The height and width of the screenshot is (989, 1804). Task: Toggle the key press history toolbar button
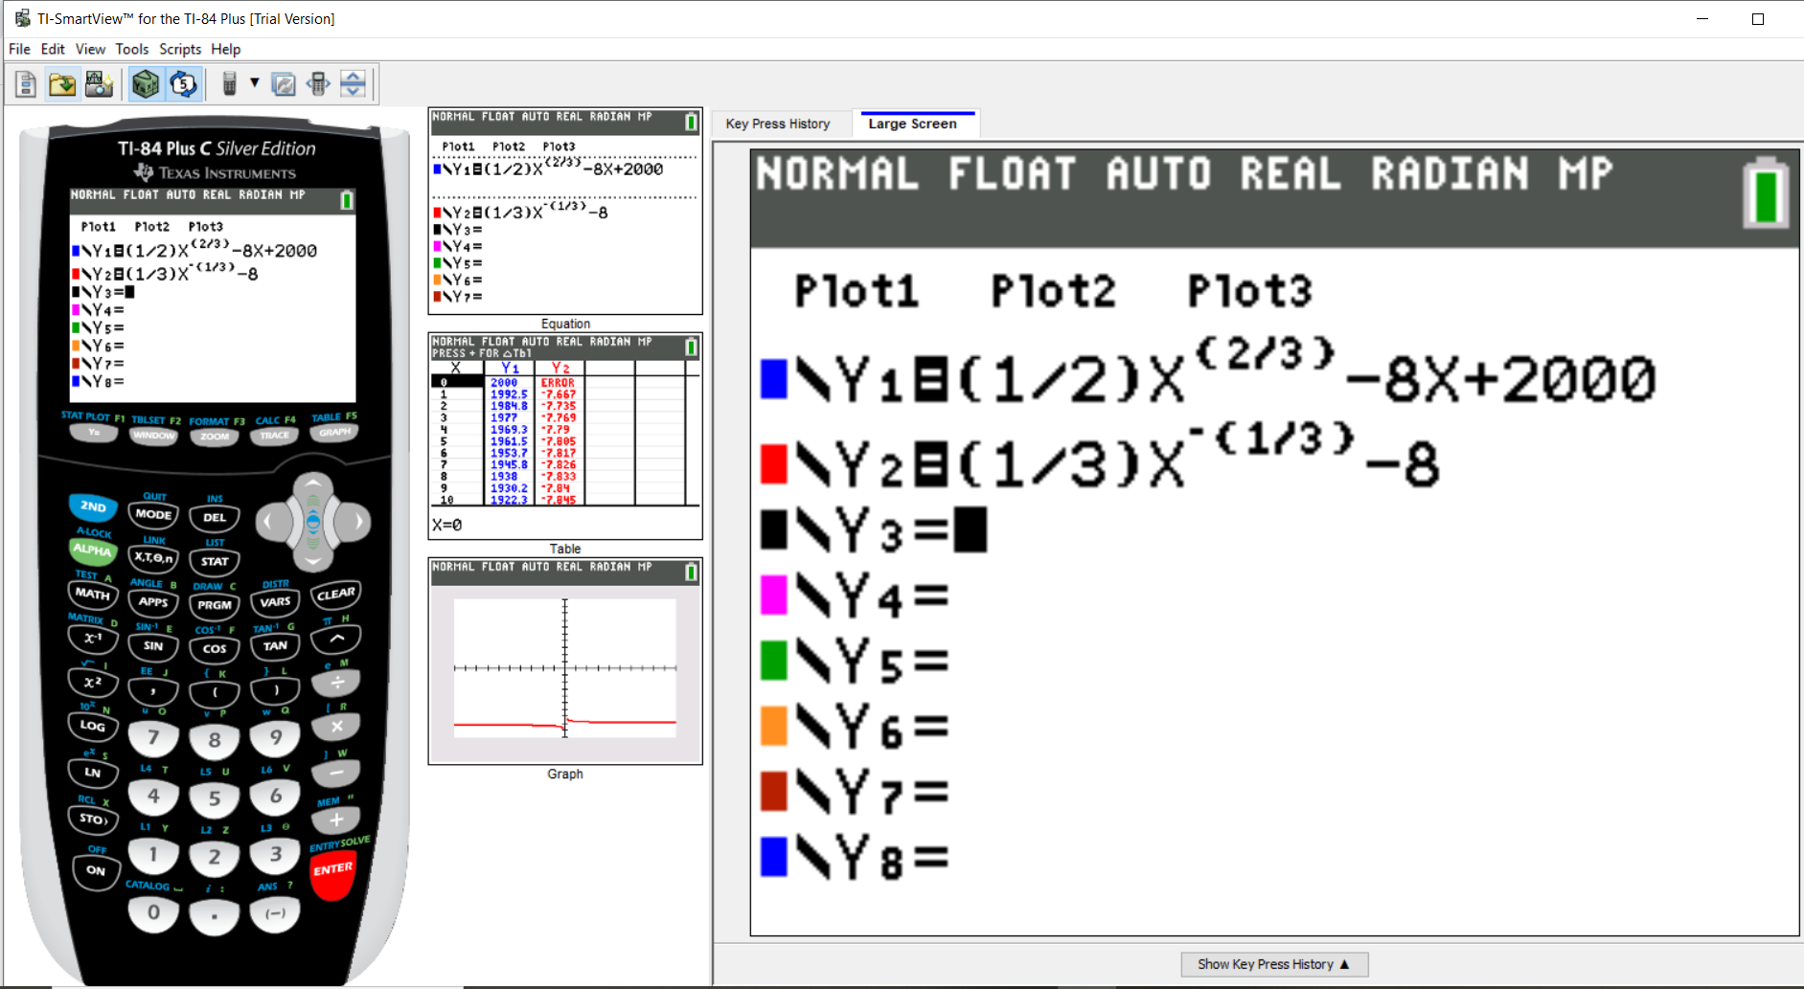pos(183,85)
